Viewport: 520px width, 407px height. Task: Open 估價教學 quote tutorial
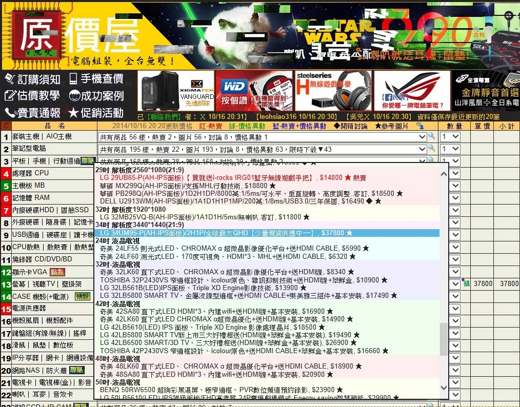point(32,95)
